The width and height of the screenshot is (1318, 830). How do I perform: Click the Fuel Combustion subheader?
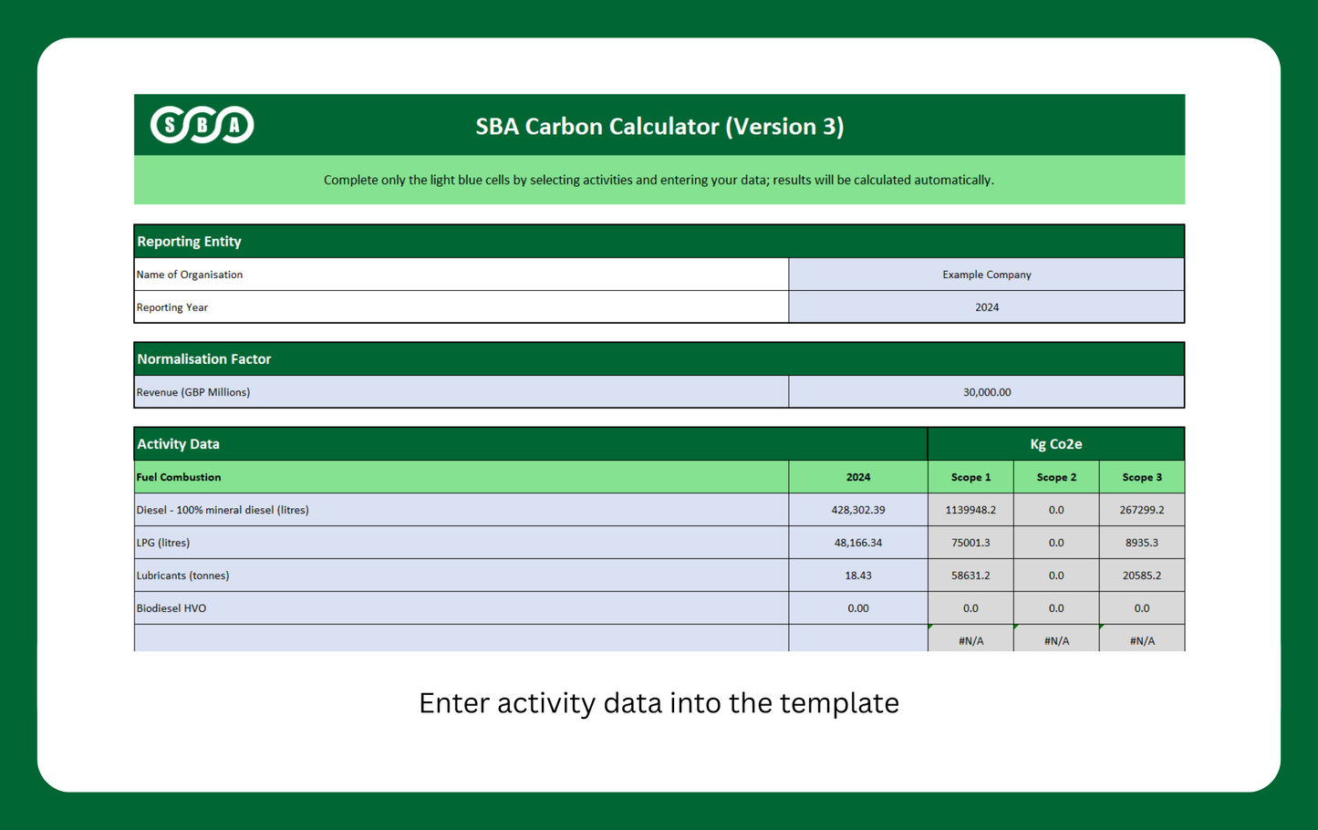click(x=462, y=477)
